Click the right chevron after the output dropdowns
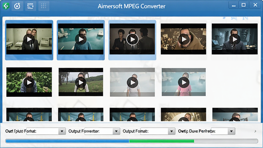263x148 pixels. [x=255, y=131]
